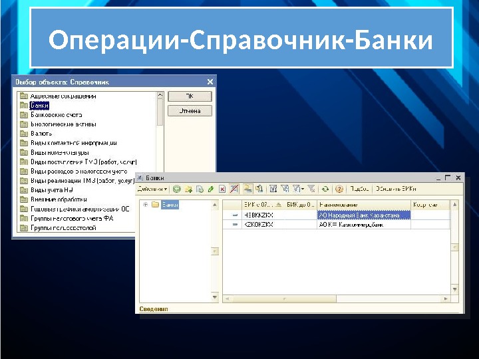Select Внешние обработки entry

coord(59,199)
